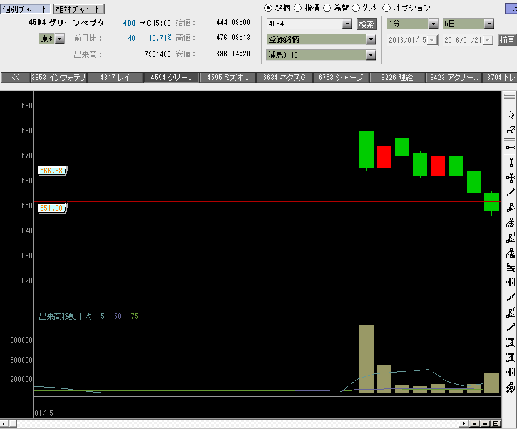The height and width of the screenshot is (429, 517).
Task: Click the 551.88 price line label
Action: 52,208
